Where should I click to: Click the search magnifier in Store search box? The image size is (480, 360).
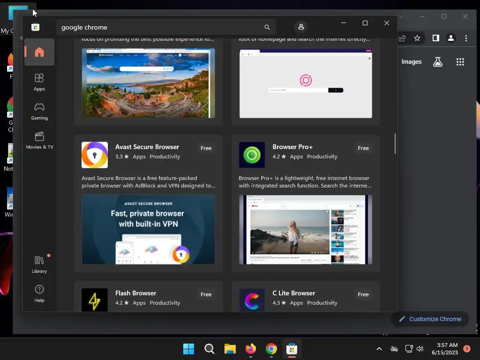(267, 27)
